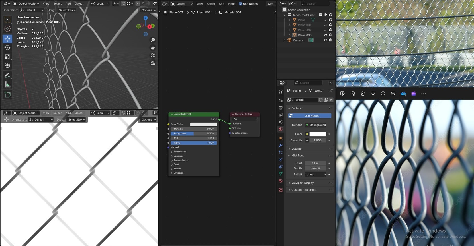Open the Tool properties tab
Screen dimensions: 474x246
point(281,92)
